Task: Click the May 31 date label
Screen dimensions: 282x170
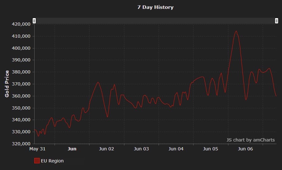Action: point(37,149)
